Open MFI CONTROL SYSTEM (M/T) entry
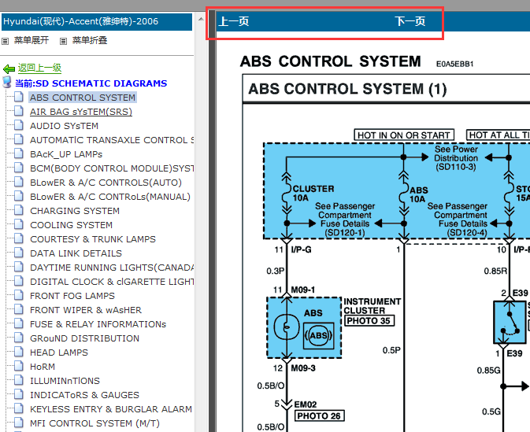 (x=95, y=424)
